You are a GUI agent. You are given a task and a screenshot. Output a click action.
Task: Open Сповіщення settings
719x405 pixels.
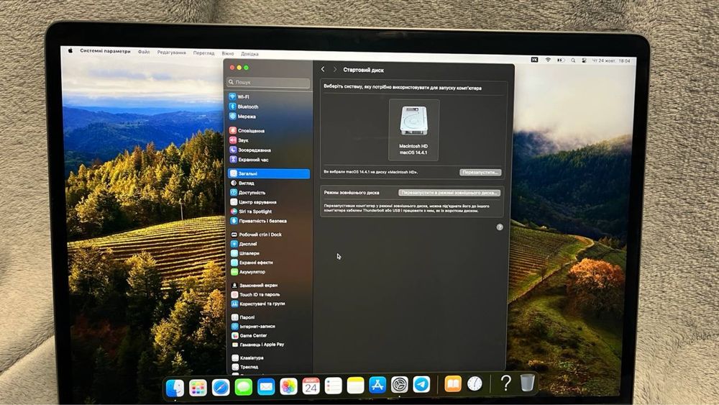pos(269,131)
